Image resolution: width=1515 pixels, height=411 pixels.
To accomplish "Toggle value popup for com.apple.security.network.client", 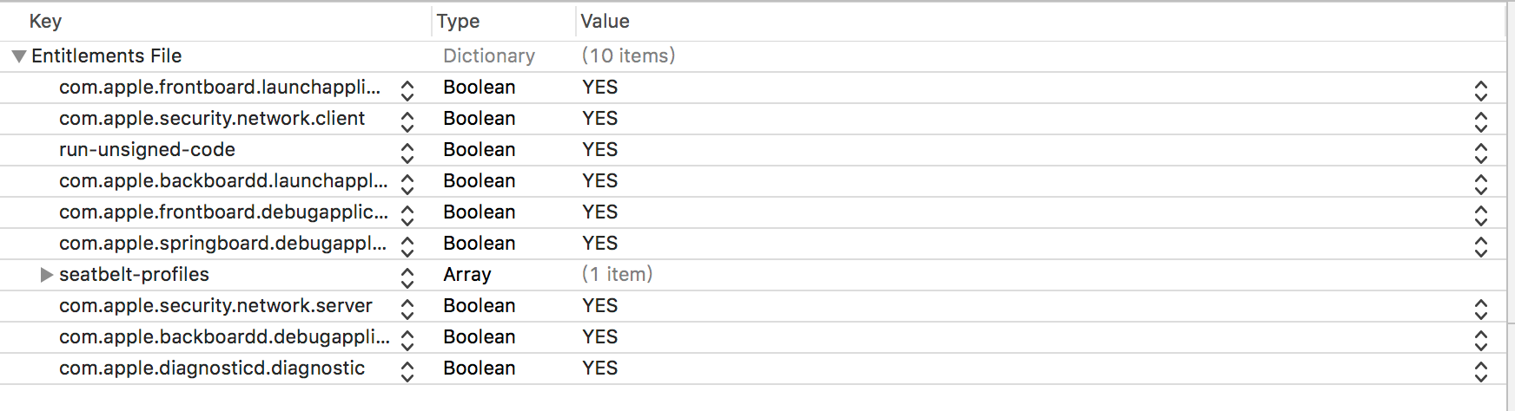I will point(1481,122).
